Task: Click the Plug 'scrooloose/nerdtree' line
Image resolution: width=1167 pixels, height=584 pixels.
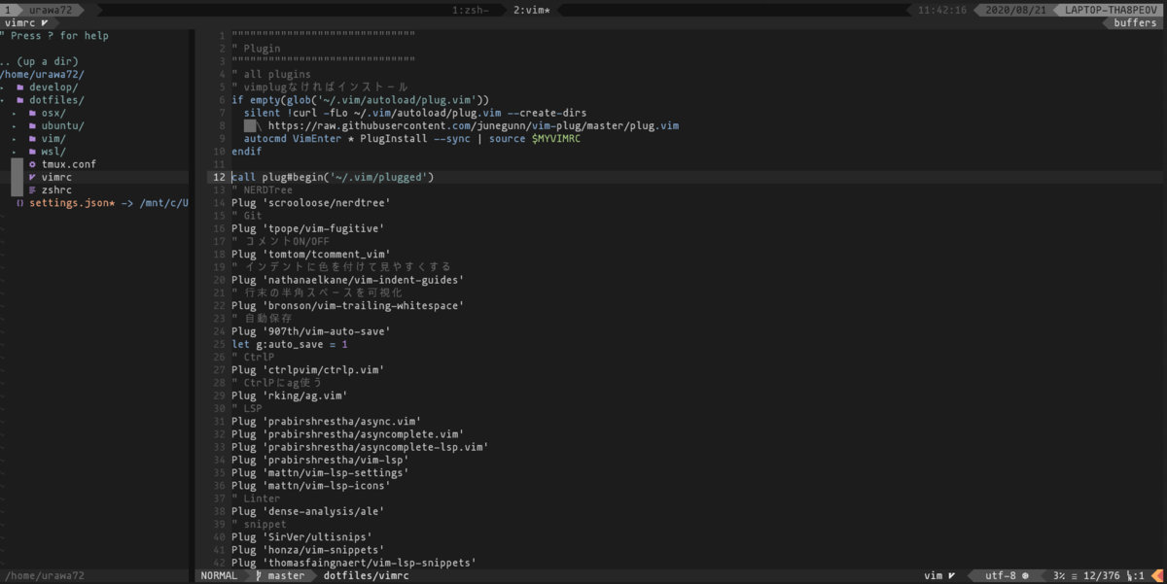Action: 310,203
